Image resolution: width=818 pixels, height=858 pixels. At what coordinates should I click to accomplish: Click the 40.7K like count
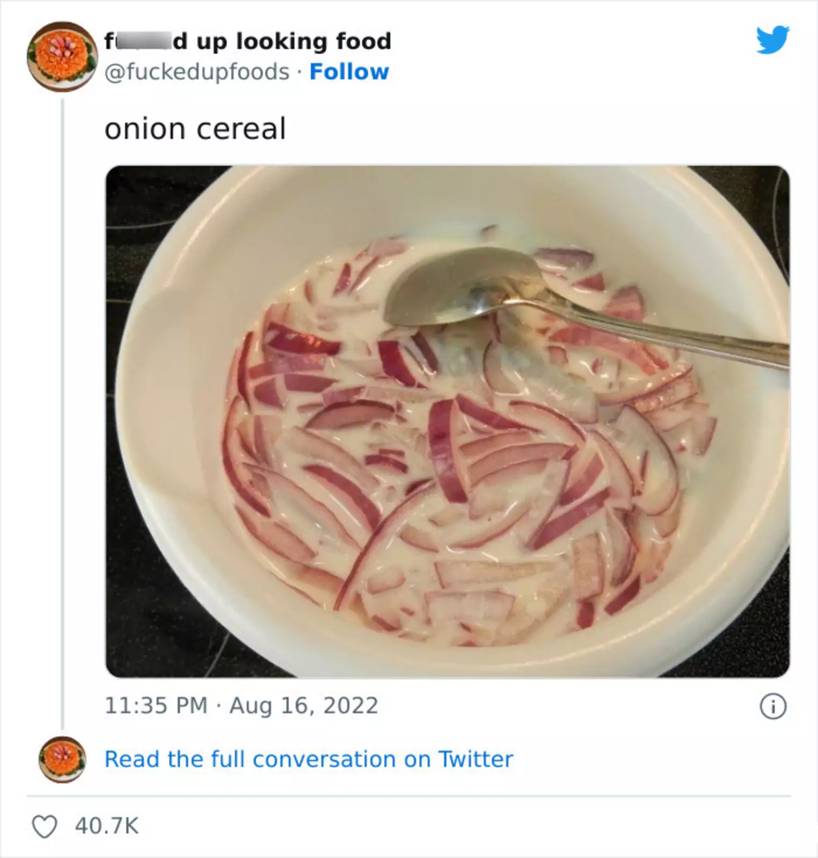(x=107, y=826)
